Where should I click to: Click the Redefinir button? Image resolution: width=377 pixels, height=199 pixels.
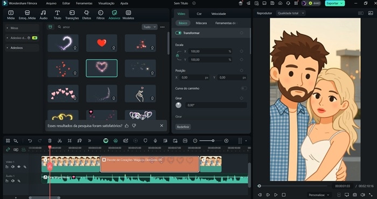click(183, 127)
